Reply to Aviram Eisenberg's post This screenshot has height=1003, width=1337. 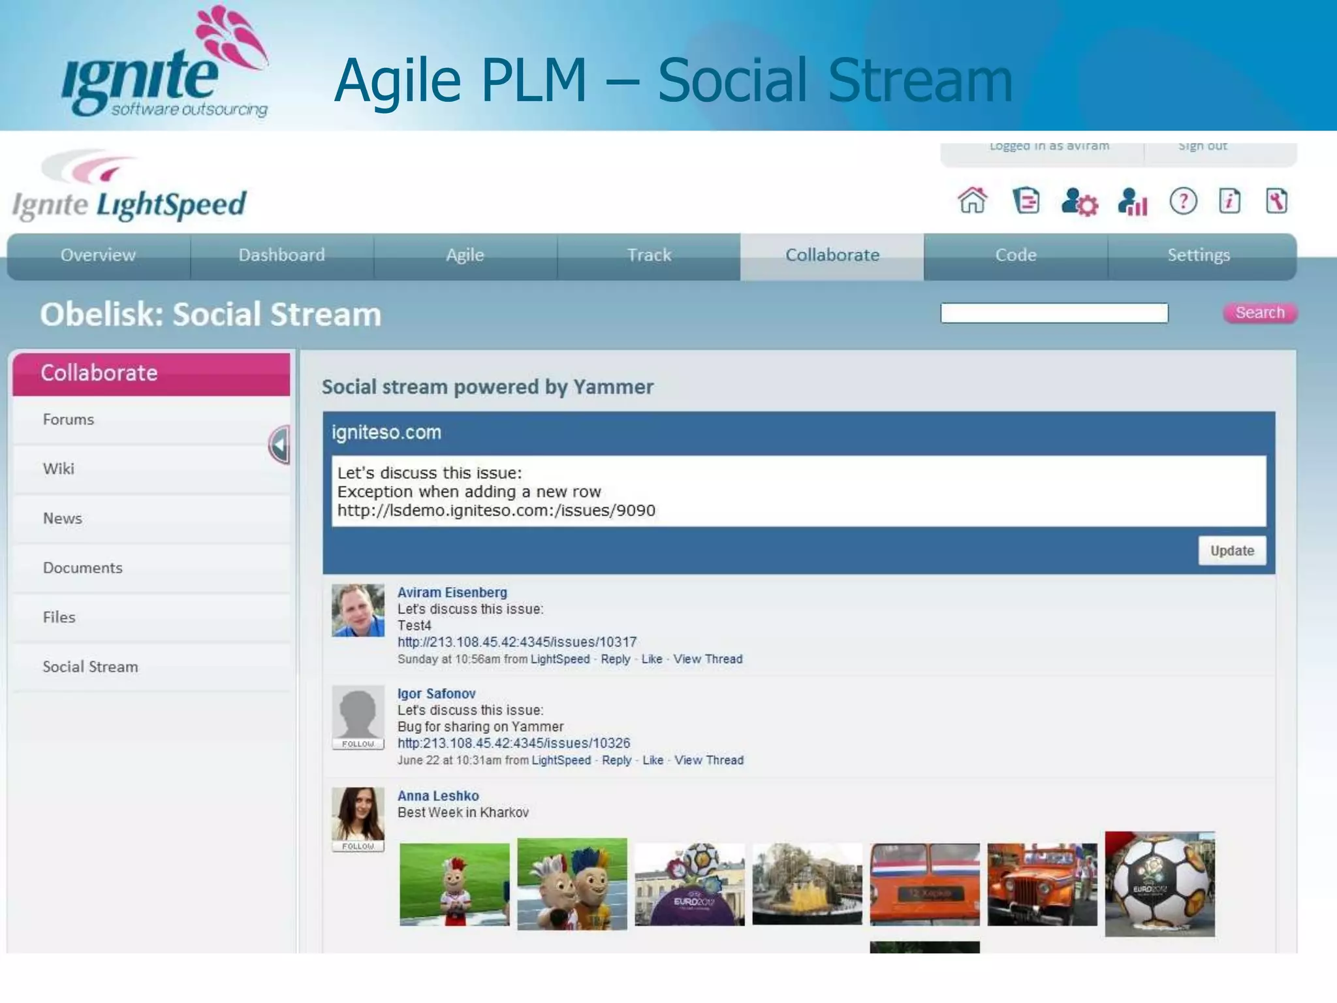(616, 659)
